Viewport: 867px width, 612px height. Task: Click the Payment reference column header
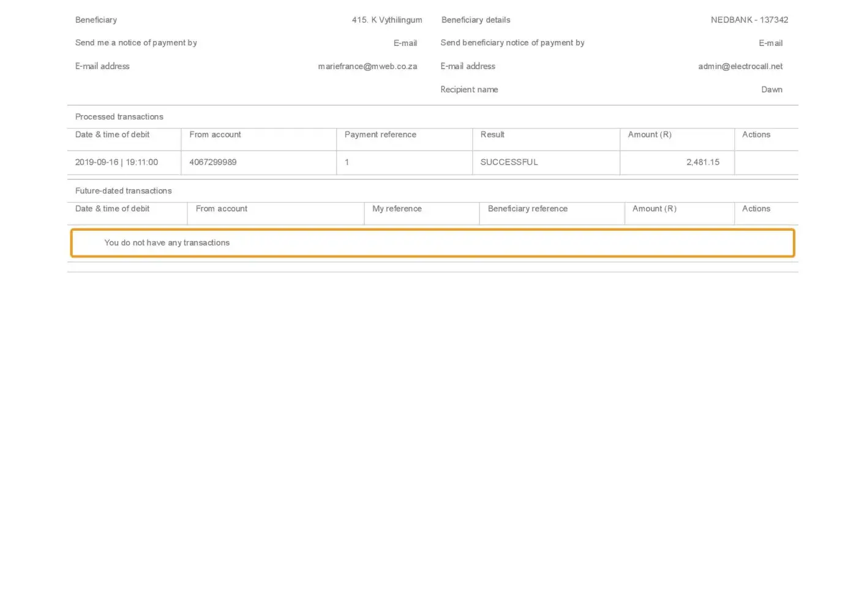coord(380,135)
